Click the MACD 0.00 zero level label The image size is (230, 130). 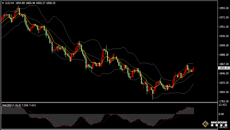pyautogui.click(x=221, y=114)
